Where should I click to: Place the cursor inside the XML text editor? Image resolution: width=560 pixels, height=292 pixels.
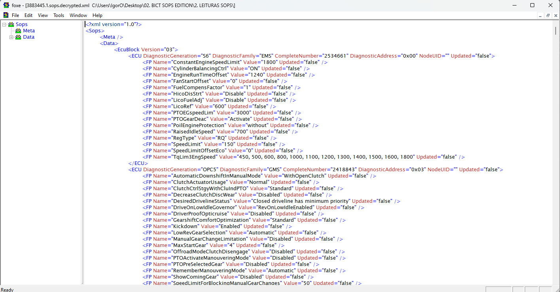click(x=277, y=158)
